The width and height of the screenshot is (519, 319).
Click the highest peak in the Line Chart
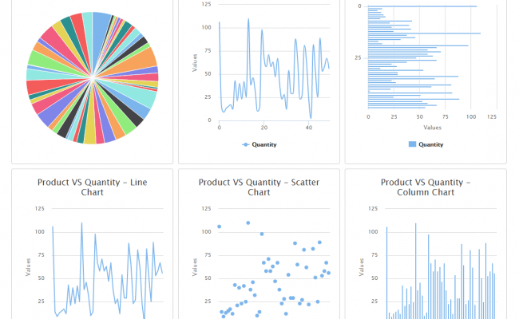click(x=81, y=223)
